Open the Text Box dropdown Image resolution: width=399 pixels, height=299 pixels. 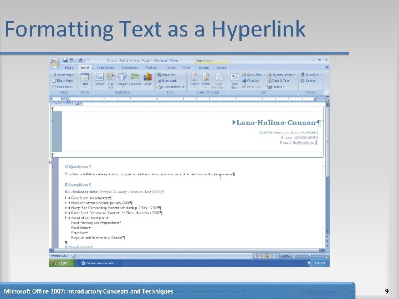pos(234,80)
